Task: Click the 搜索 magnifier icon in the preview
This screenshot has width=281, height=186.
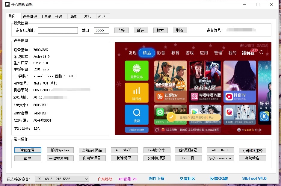Action: pos(137,114)
